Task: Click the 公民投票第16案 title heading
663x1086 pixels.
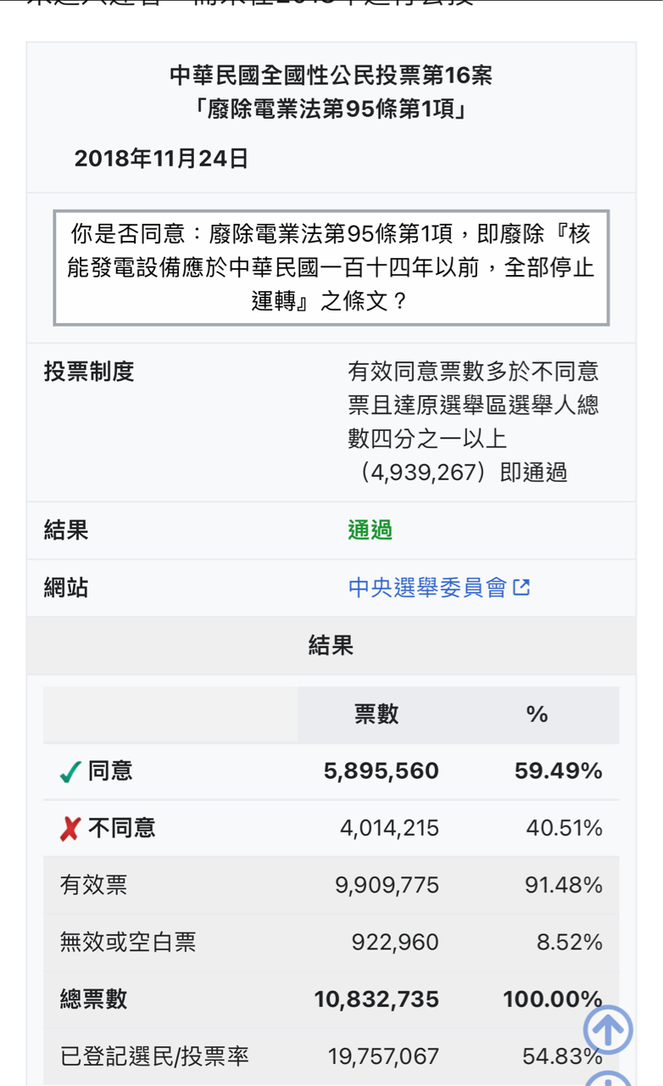Action: 331,76
